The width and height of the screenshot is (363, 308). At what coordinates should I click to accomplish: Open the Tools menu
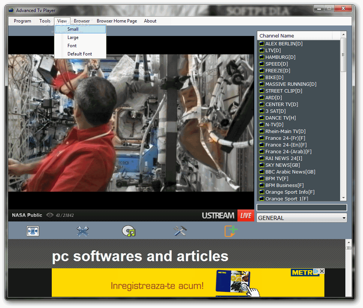[45, 21]
